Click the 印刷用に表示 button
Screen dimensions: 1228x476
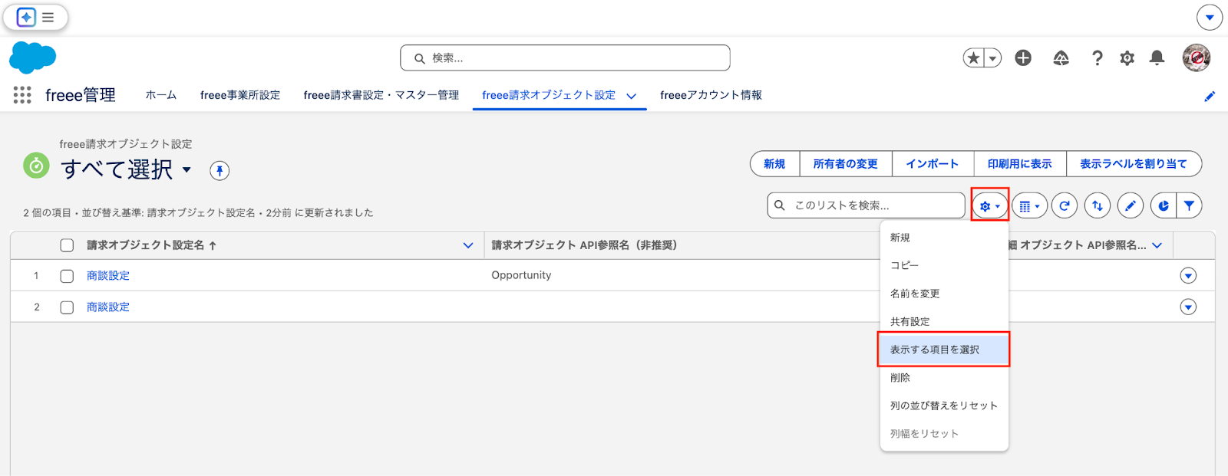point(1020,164)
